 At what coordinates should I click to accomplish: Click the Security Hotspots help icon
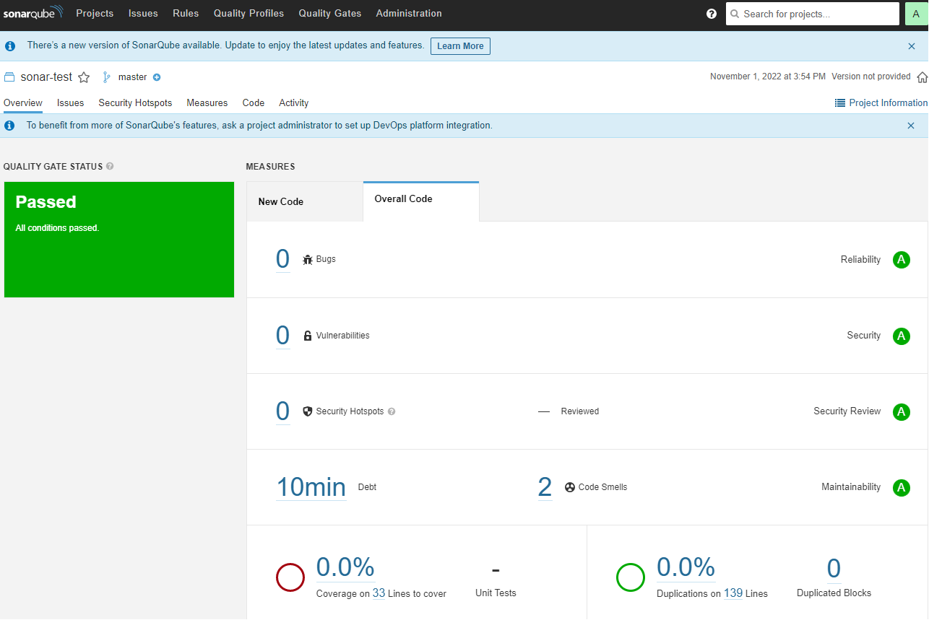392,411
